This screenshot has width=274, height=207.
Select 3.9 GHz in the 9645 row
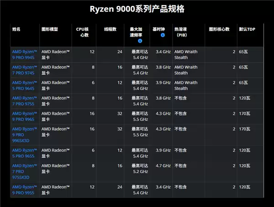163,83
